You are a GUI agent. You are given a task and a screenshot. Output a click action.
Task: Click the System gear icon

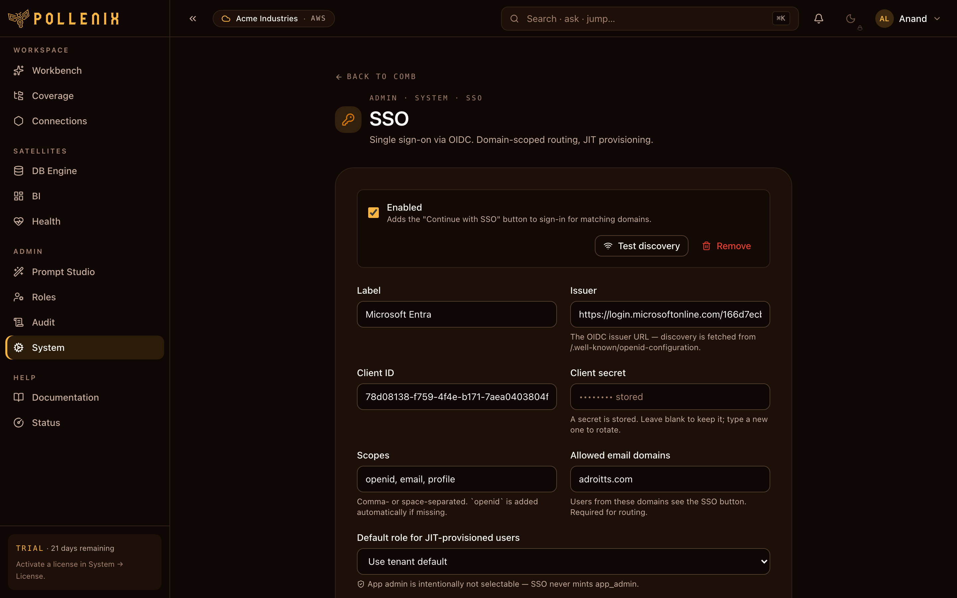pyautogui.click(x=19, y=348)
